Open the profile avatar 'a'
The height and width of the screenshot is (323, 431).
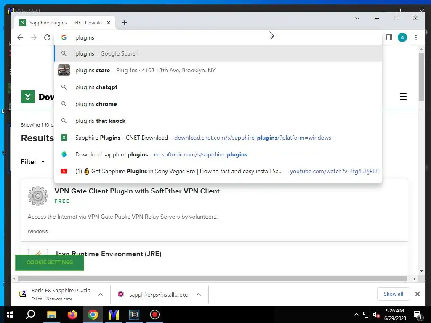(x=402, y=37)
